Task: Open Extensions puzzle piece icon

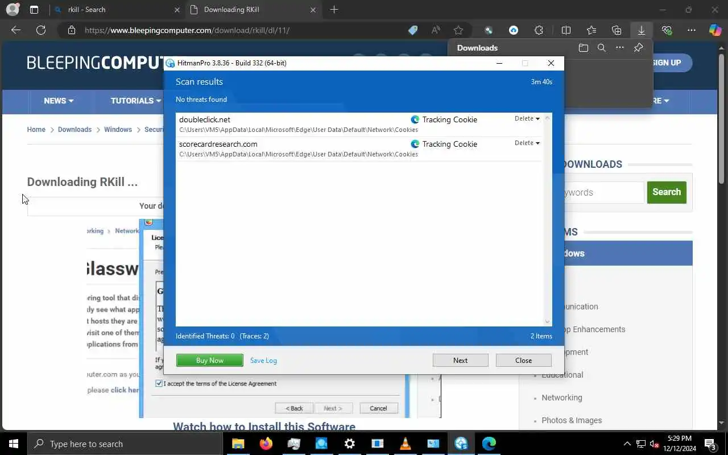Action: [539, 30]
